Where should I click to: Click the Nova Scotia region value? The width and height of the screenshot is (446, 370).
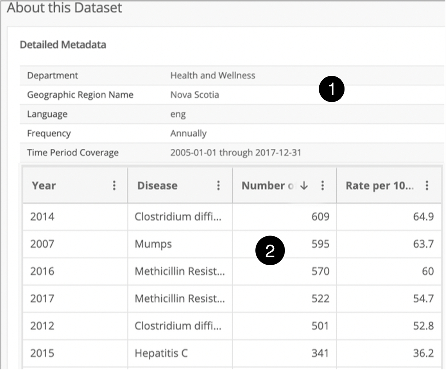(195, 95)
